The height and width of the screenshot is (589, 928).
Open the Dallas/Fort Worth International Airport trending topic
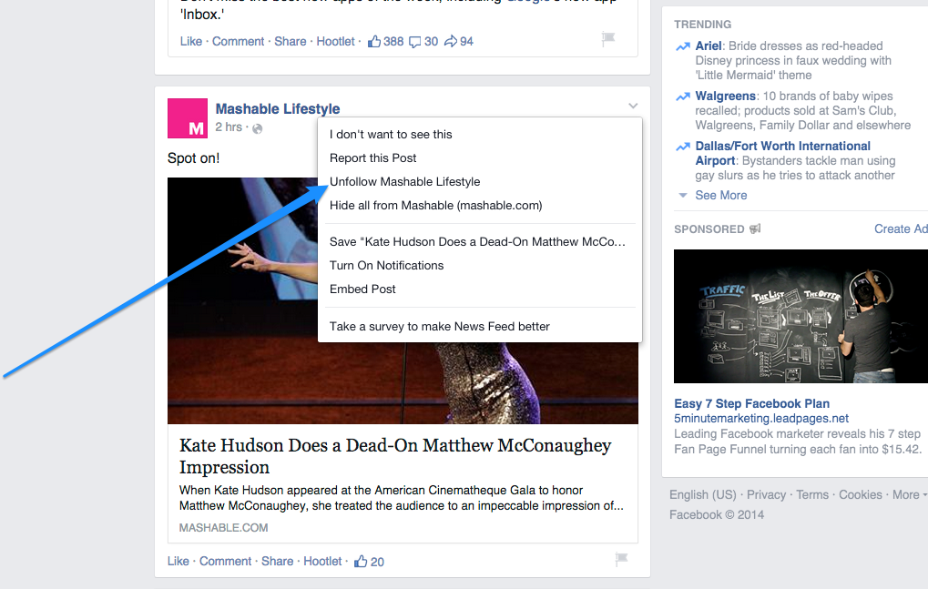783,153
